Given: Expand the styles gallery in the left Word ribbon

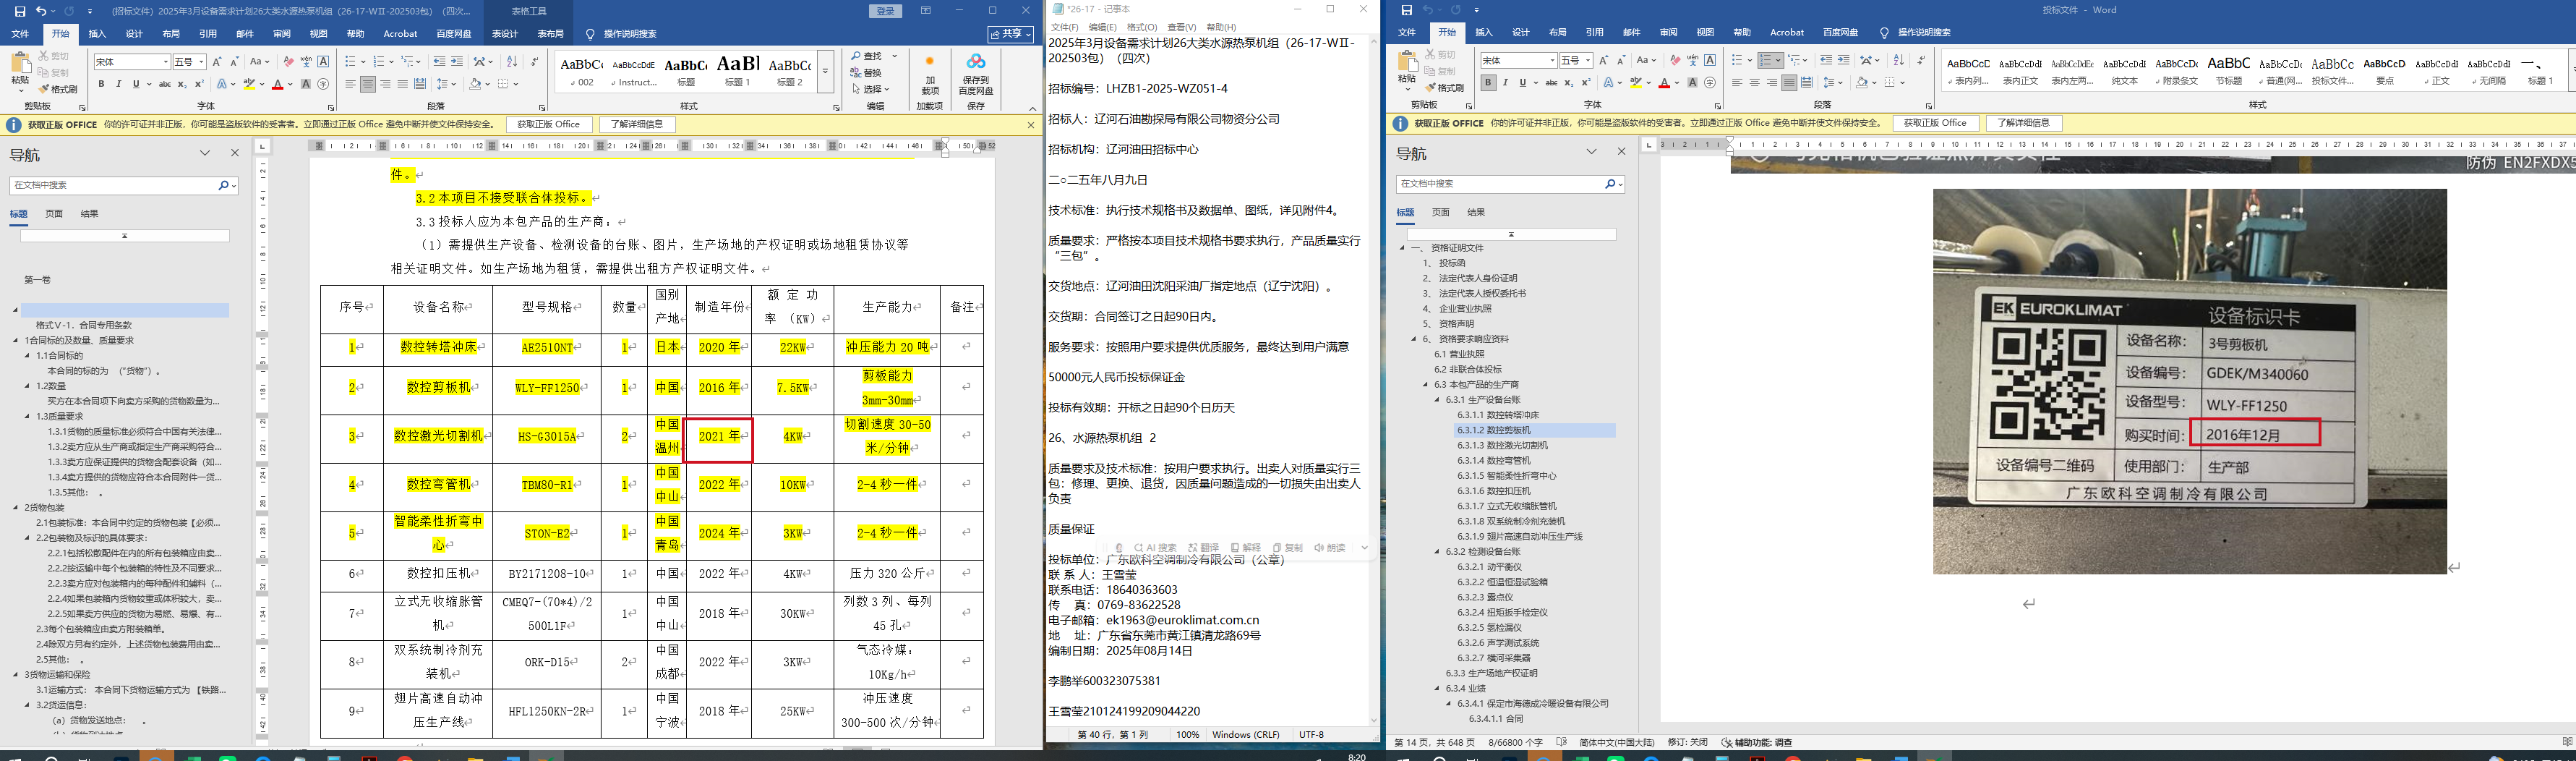Looking at the screenshot, I should (826, 72).
